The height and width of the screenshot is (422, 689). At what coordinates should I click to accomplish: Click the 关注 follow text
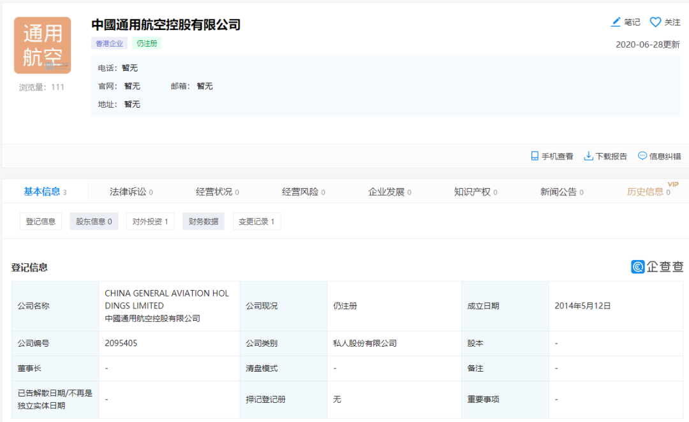672,22
